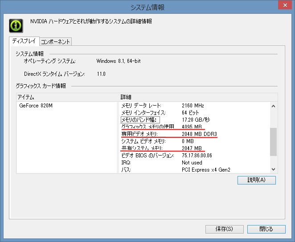Click the 75.17.86.00.06 BIOS version value
Image resolution: width=295 pixels, height=242 pixels.
point(197,156)
